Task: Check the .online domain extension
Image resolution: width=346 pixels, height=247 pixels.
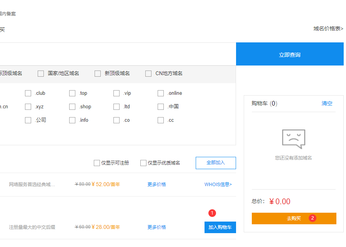Action: pos(160,93)
